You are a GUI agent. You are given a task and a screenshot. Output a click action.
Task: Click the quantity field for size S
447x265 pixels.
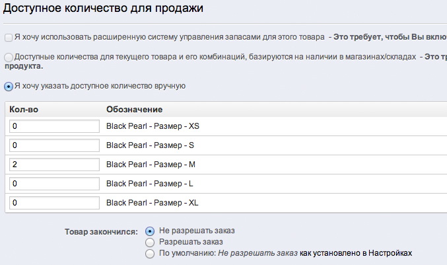point(54,145)
